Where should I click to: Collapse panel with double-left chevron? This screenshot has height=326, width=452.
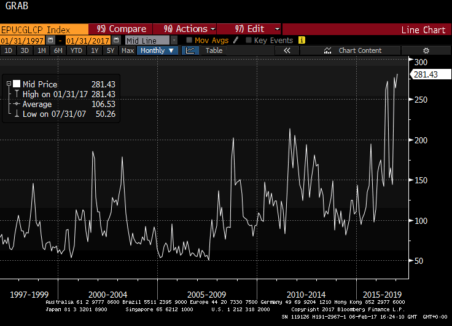pos(287,50)
